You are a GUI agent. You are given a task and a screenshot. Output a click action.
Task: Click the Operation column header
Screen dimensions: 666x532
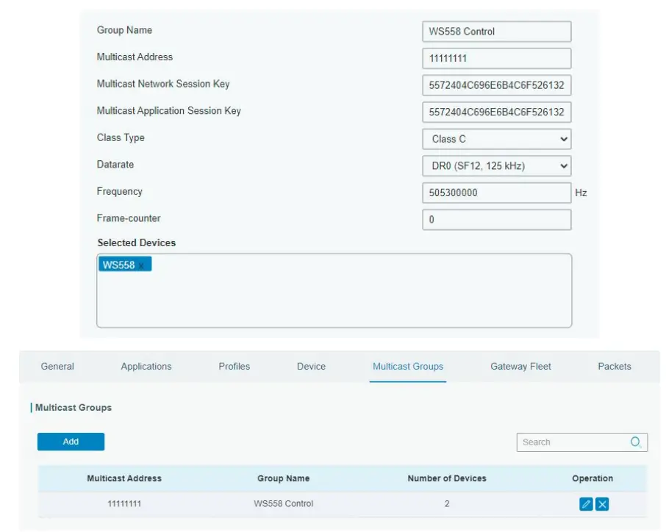coord(592,478)
